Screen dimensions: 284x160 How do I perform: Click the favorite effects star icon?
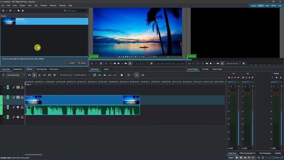(x=122, y=75)
